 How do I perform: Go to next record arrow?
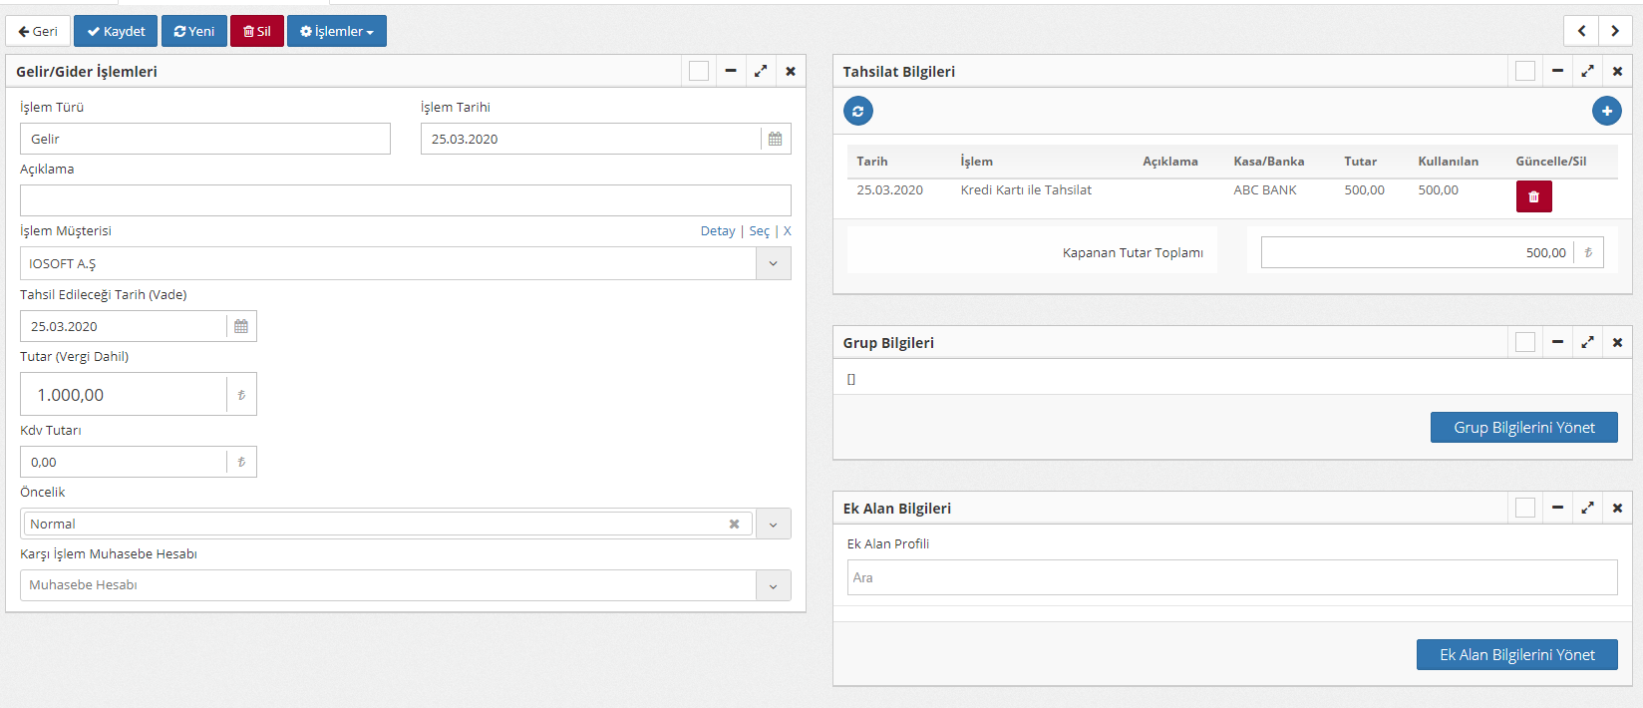tap(1615, 31)
